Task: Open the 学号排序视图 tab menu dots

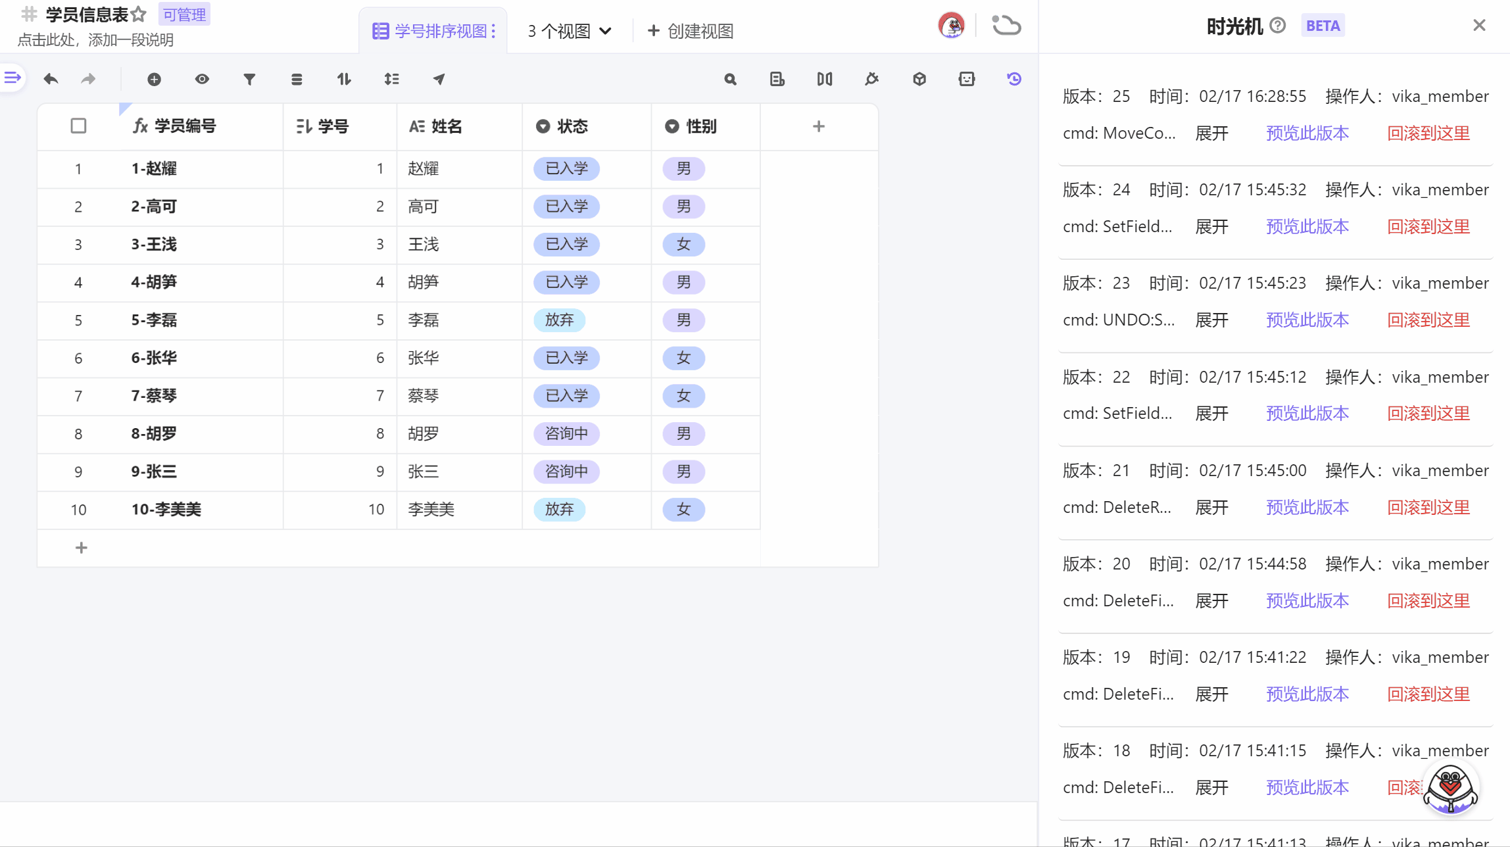Action: coord(493,31)
